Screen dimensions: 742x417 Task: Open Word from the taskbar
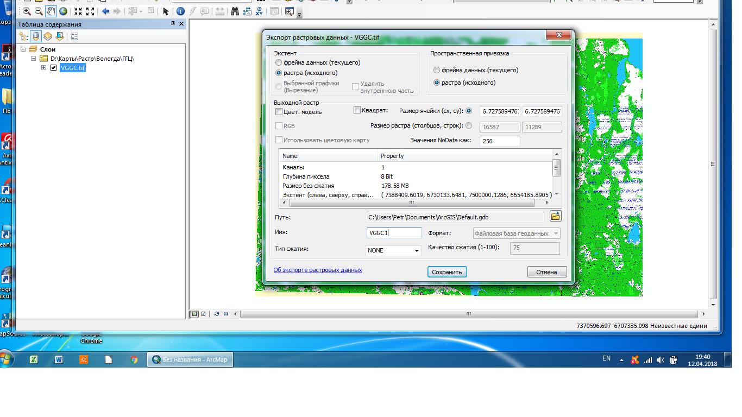(x=59, y=359)
